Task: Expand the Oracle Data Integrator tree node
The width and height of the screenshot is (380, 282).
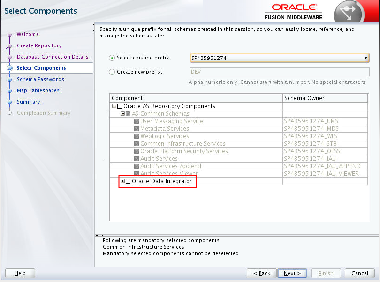Action: (122, 181)
